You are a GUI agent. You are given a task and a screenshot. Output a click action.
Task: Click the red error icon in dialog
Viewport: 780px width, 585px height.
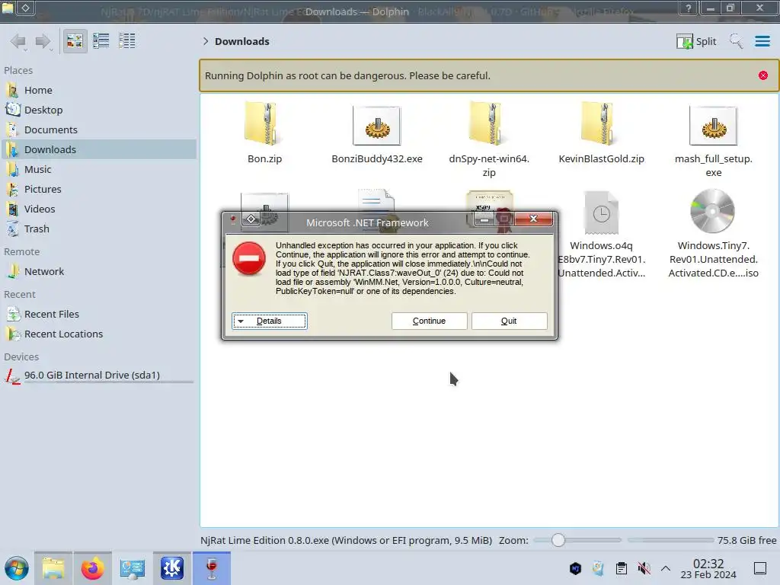pos(249,258)
